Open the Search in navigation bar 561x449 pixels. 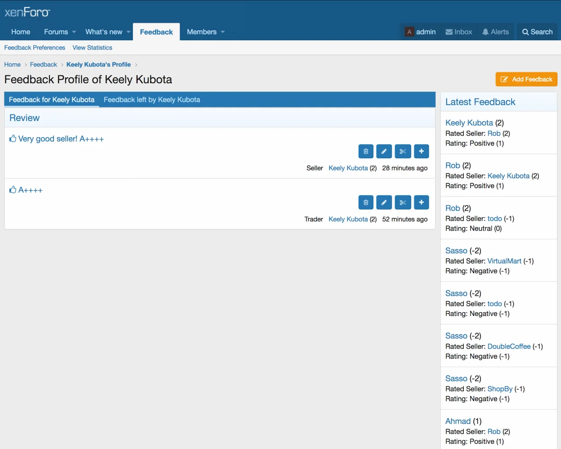(537, 32)
